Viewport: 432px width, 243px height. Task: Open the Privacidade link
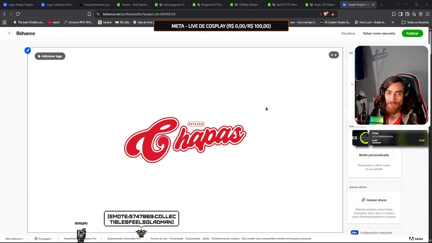tap(176, 239)
